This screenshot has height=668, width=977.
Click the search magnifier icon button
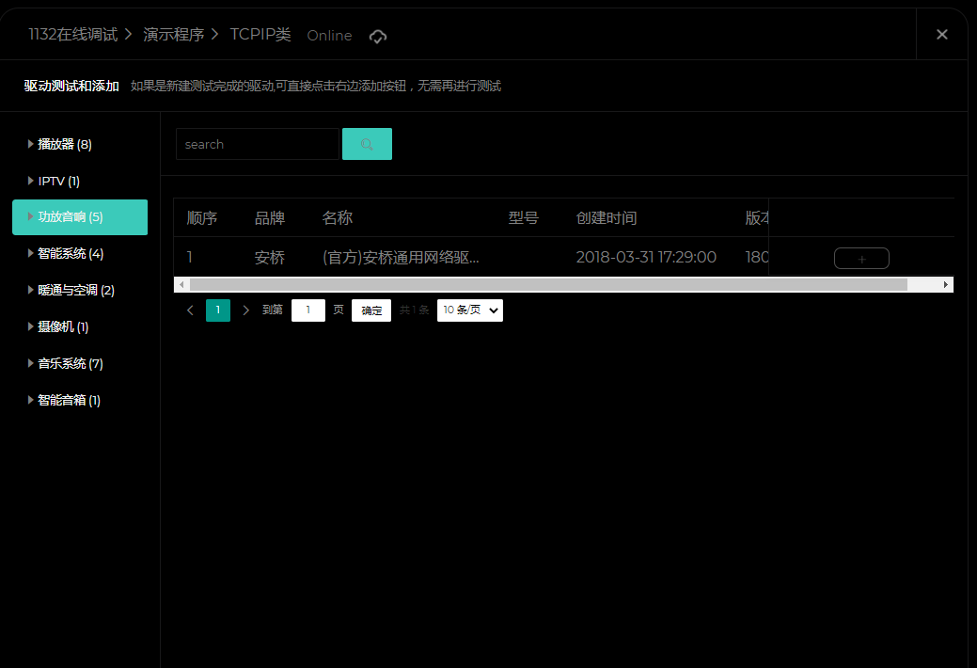(x=367, y=144)
